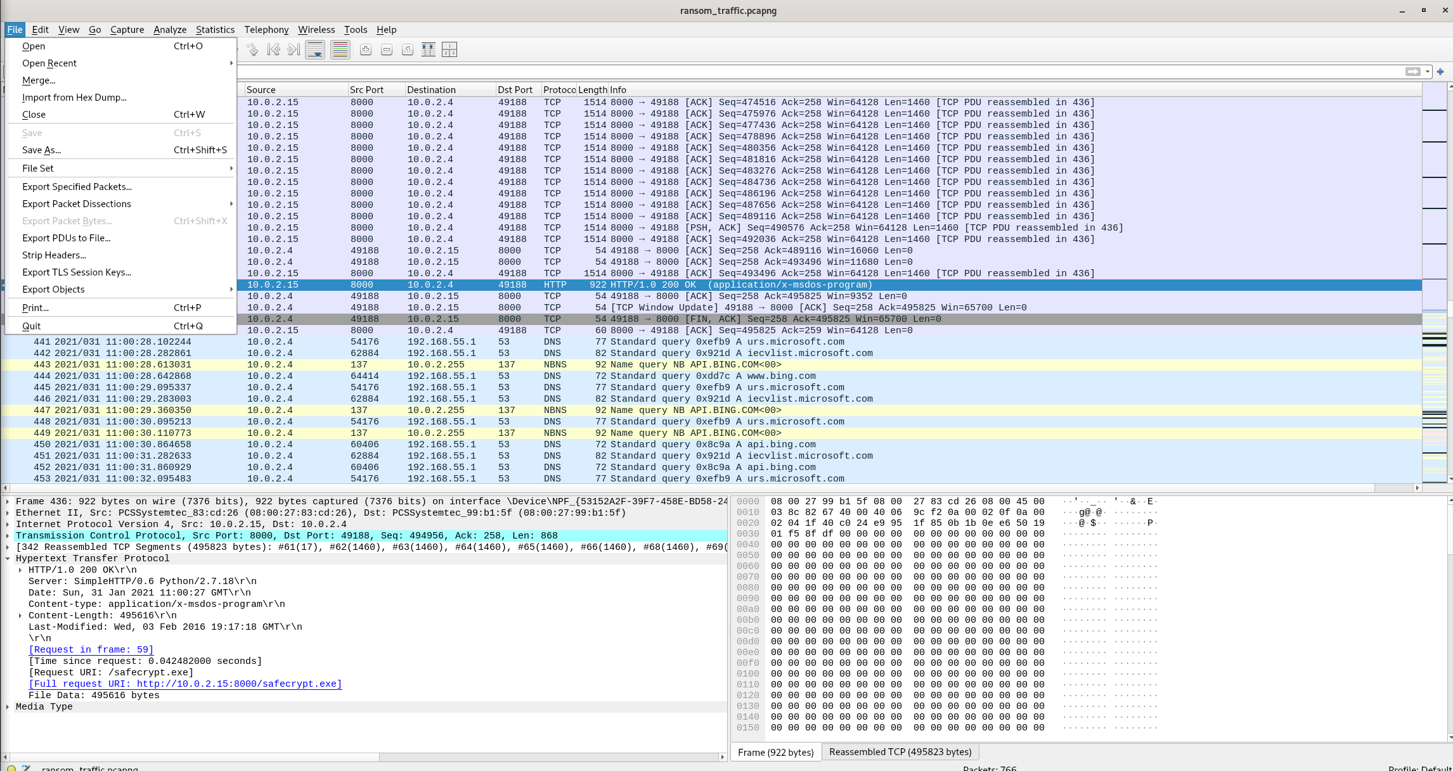Expand the Open Recent submenu
The width and height of the screenshot is (1453, 771).
point(120,63)
